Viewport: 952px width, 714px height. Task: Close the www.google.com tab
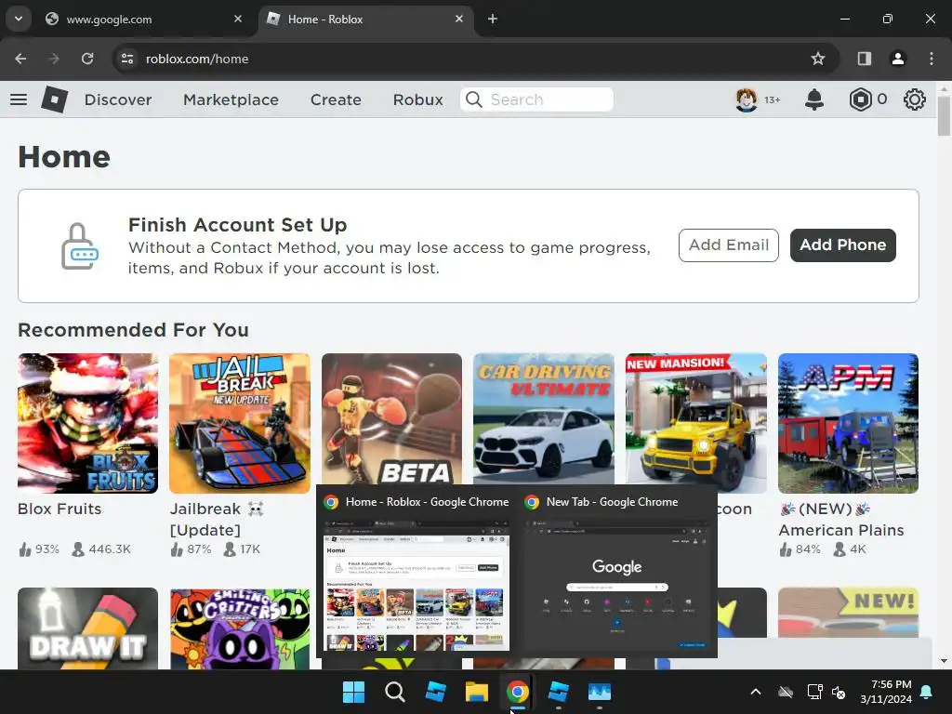(x=238, y=19)
